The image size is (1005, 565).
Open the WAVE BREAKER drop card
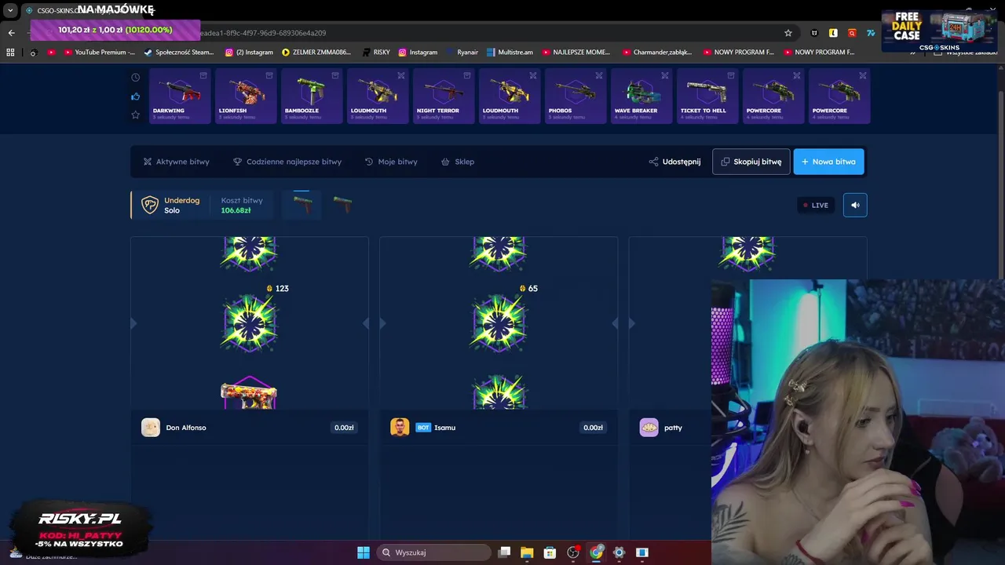pos(641,96)
